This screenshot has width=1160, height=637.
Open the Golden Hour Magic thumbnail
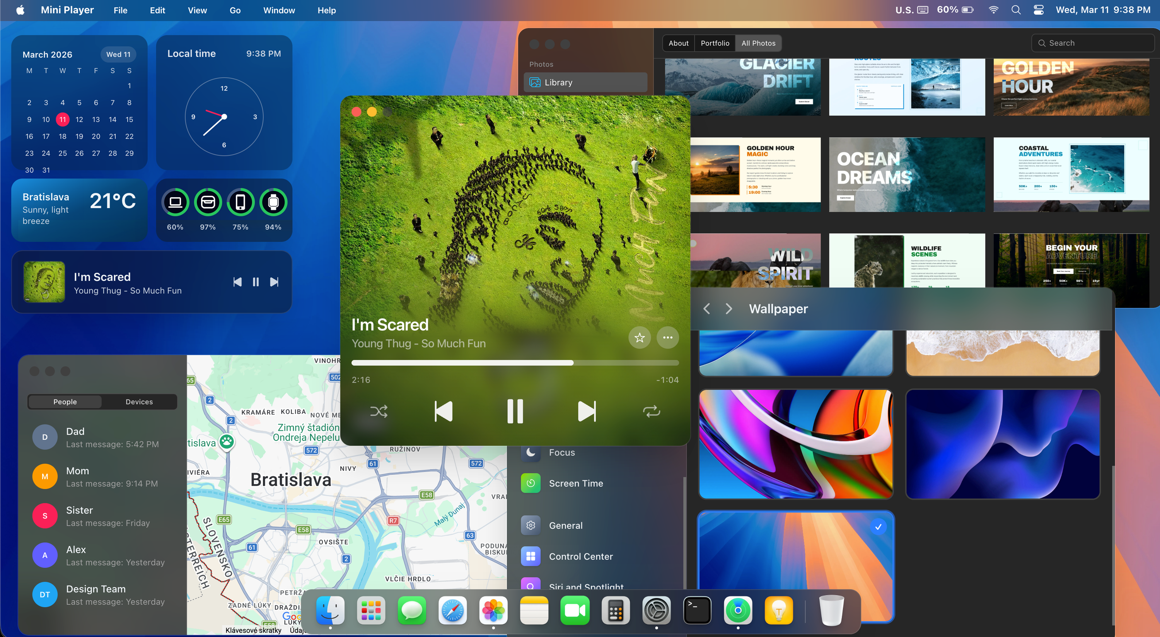tap(755, 175)
